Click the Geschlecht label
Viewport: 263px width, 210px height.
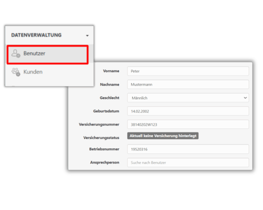click(x=109, y=98)
